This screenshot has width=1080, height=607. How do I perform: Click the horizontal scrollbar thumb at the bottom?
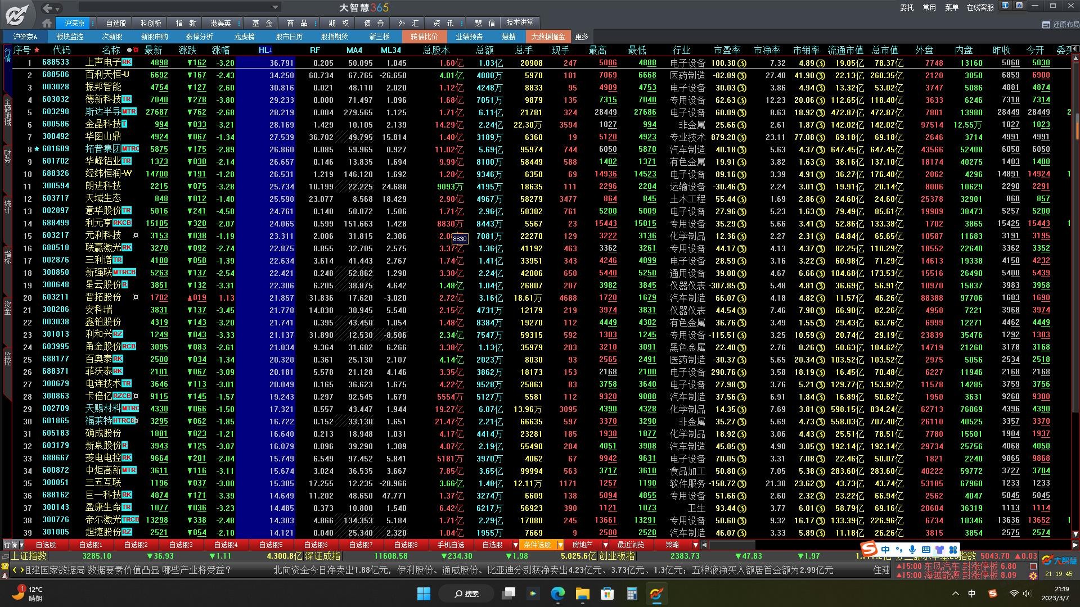pos(732,545)
